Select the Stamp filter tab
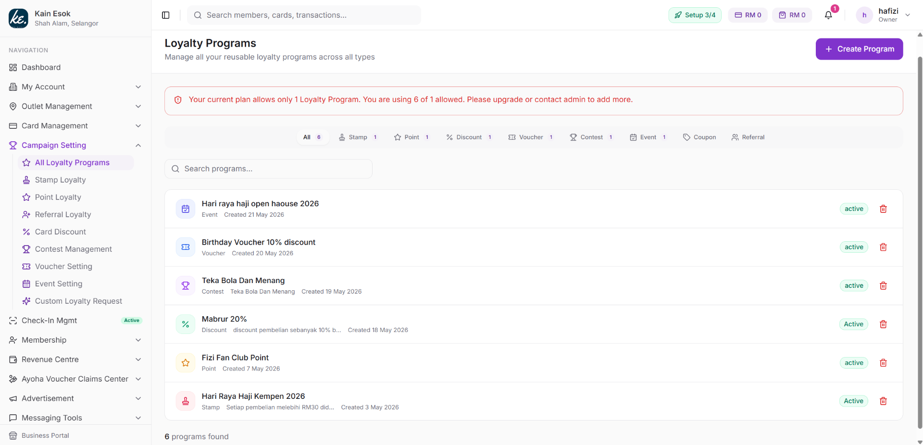This screenshot has height=445, width=923. tap(358, 137)
